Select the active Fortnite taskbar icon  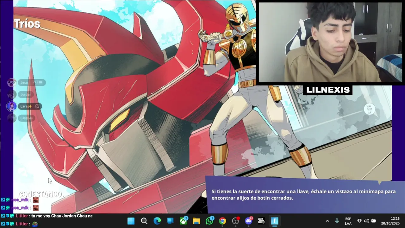click(275, 221)
